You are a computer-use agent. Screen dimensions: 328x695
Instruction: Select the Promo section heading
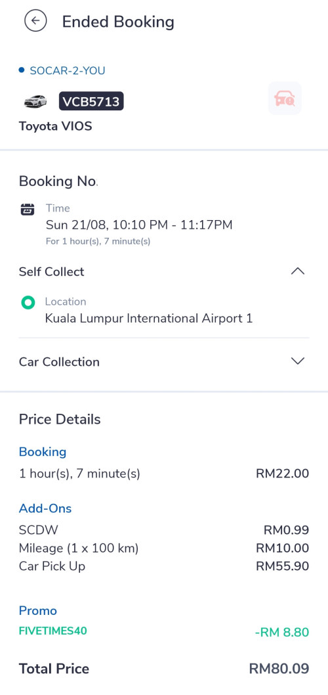tap(37, 610)
